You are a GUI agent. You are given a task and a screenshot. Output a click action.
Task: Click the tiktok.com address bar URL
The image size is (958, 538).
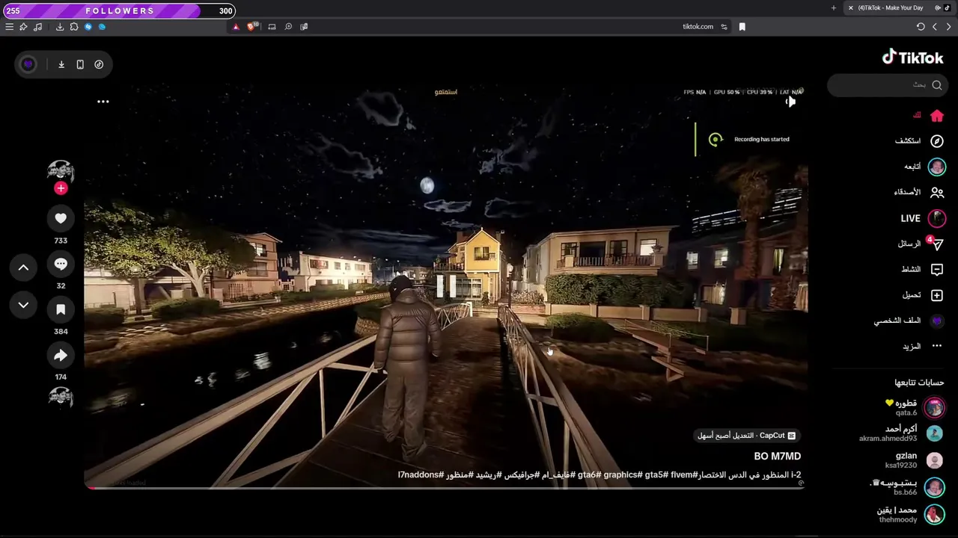[x=698, y=27]
